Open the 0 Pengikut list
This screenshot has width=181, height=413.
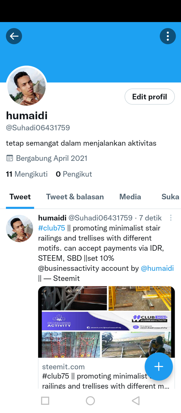click(74, 174)
